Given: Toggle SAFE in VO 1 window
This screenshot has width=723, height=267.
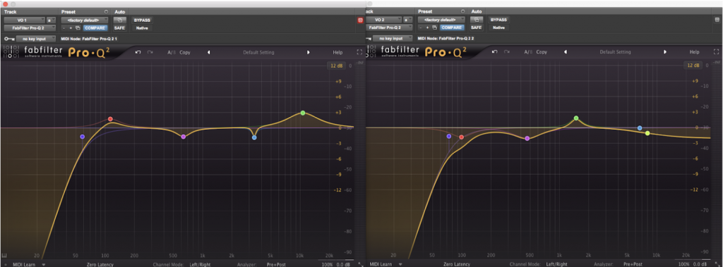Looking at the screenshot, I should click(119, 27).
